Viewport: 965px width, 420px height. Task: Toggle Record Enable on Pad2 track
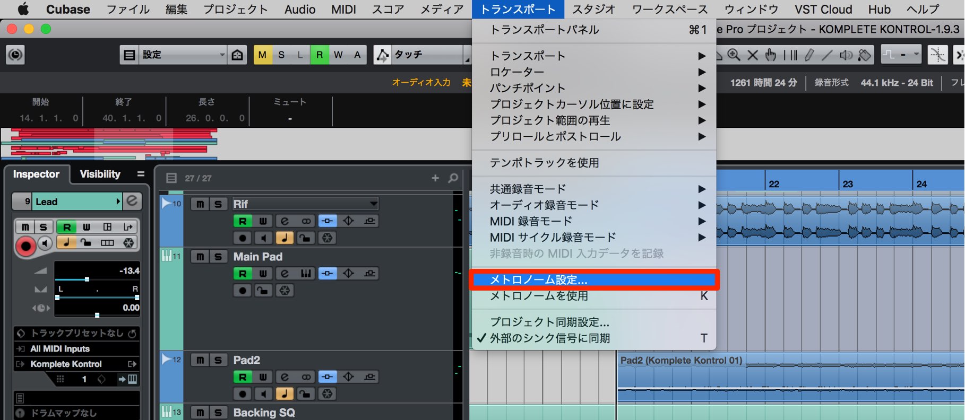click(x=243, y=394)
